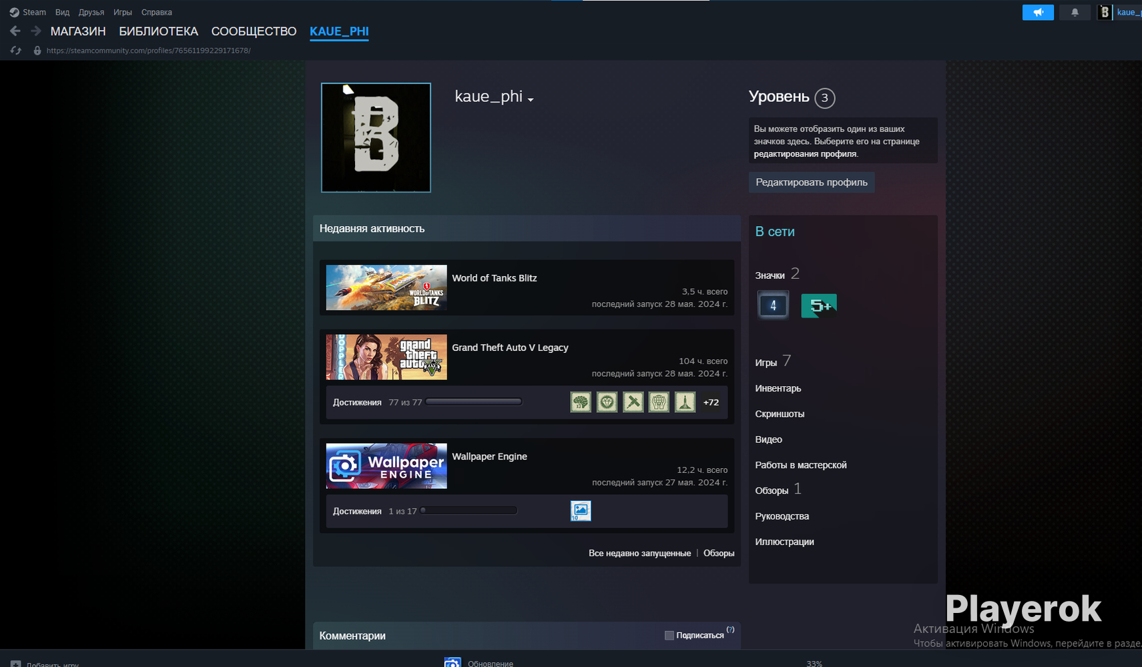Click the GTA V achievements progress bar
This screenshot has width=1142, height=667.
pos(474,402)
